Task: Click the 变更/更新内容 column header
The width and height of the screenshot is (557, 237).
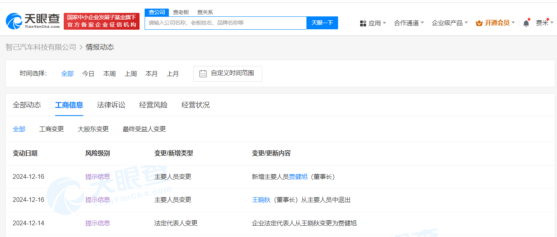Action: pyautogui.click(x=271, y=153)
